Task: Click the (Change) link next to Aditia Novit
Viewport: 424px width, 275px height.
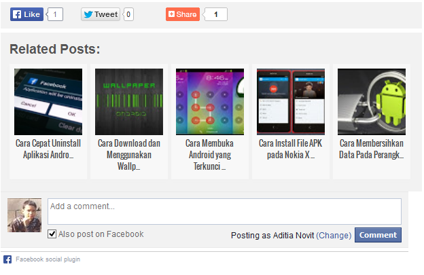Action: click(334, 236)
